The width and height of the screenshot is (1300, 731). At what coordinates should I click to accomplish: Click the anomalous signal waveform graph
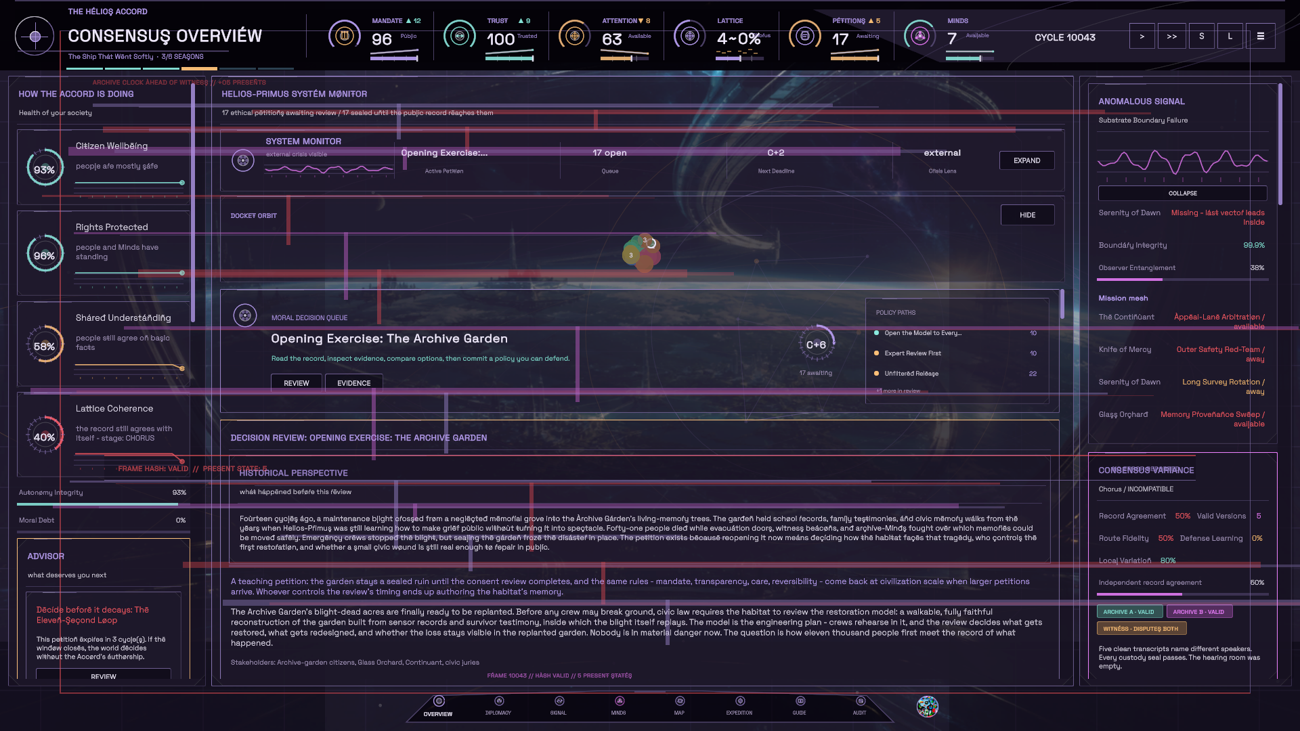coord(1182,162)
